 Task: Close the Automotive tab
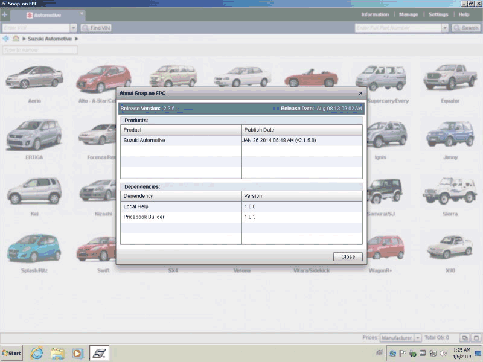82,13
